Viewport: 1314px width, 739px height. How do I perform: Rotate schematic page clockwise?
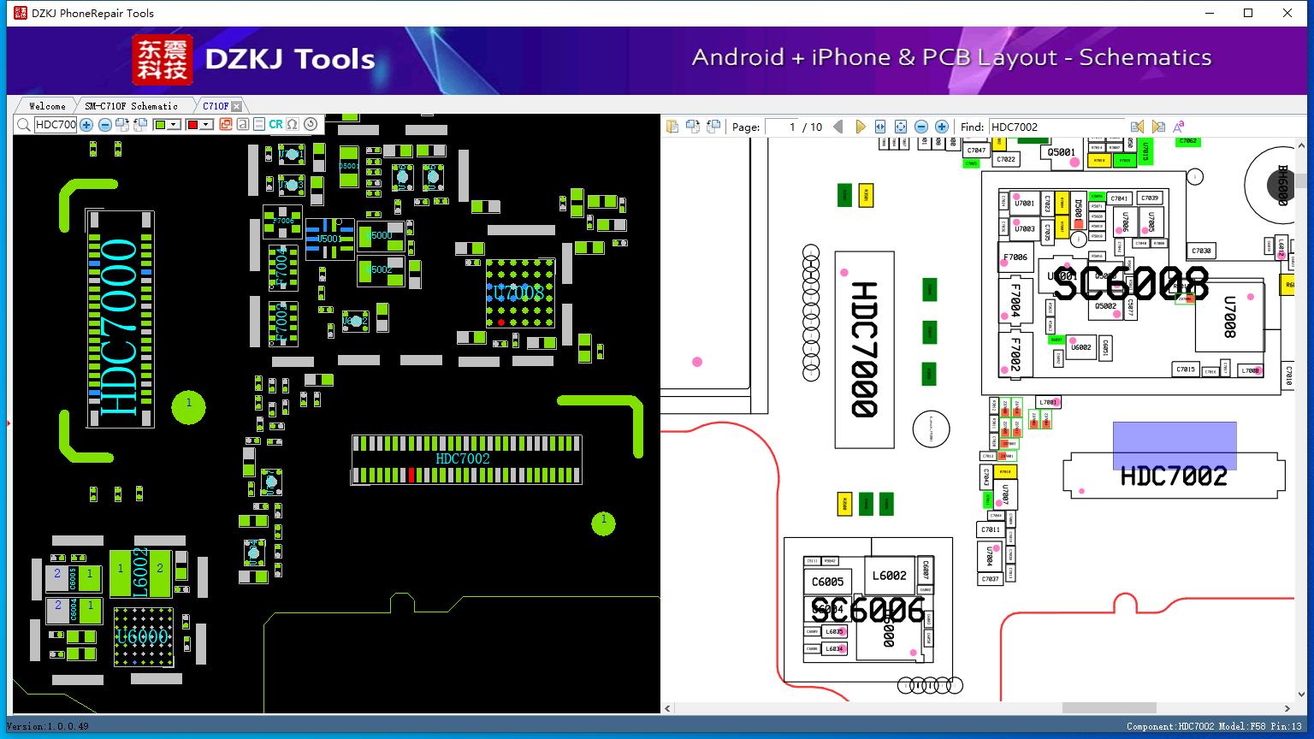pos(693,127)
